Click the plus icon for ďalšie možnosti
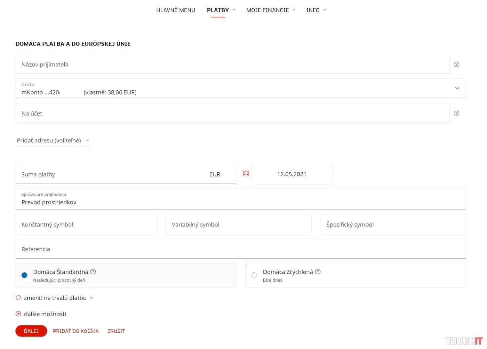The width and height of the screenshot is (487, 349). tap(18, 314)
